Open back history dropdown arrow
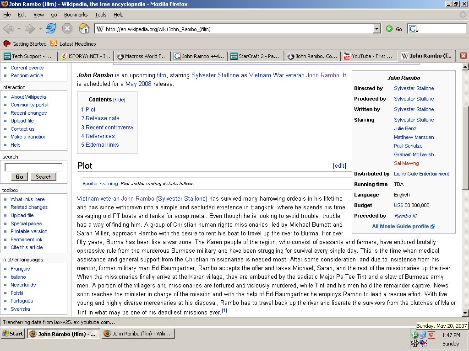Image resolution: width=469 pixels, height=351 pixels. (x=18, y=29)
